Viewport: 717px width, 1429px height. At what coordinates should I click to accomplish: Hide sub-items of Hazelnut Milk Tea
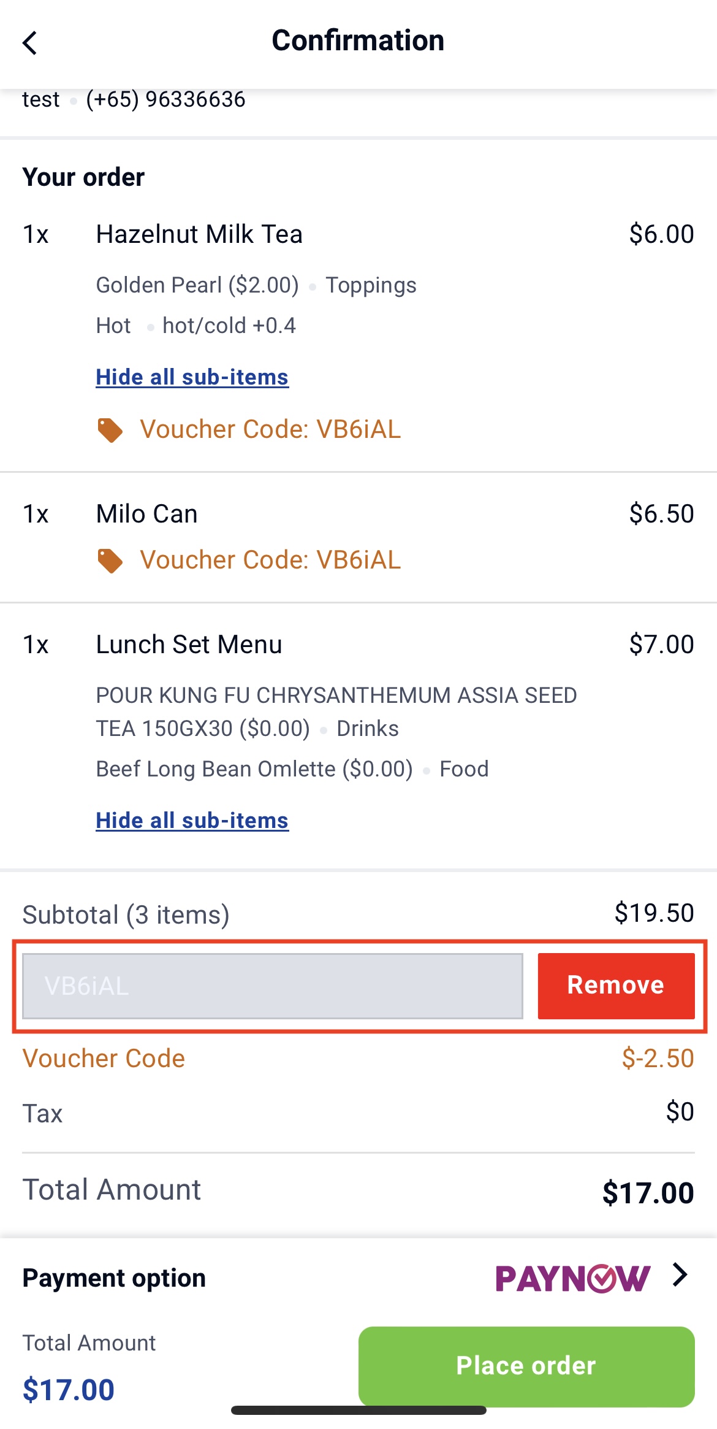pos(192,377)
